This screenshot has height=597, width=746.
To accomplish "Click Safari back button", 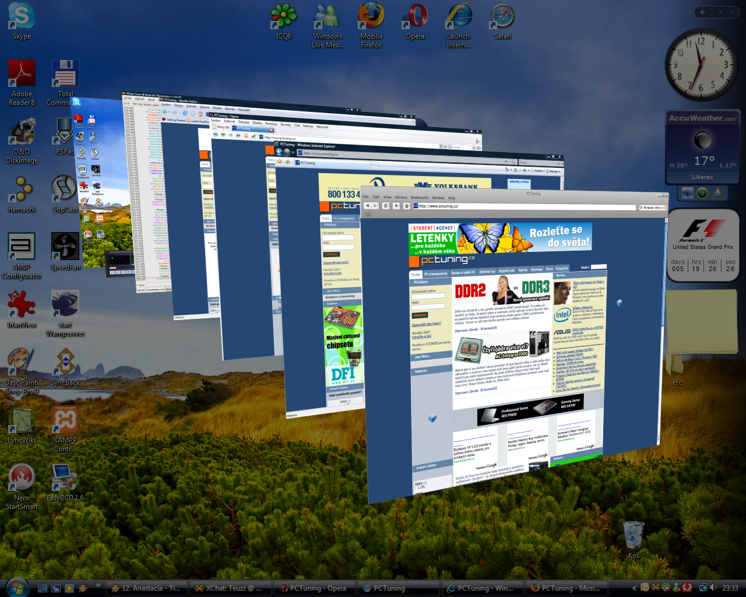I will click(x=367, y=206).
